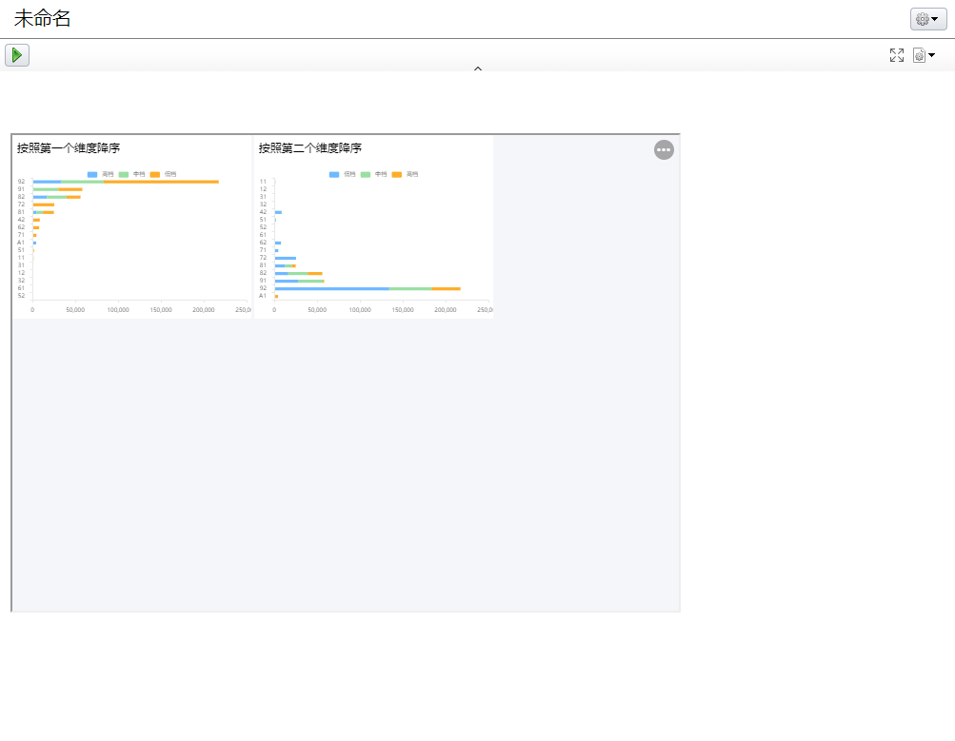Collapse the panel using the chevron above the canvas
Image resolution: width=955 pixels, height=741 pixels.
point(477,68)
